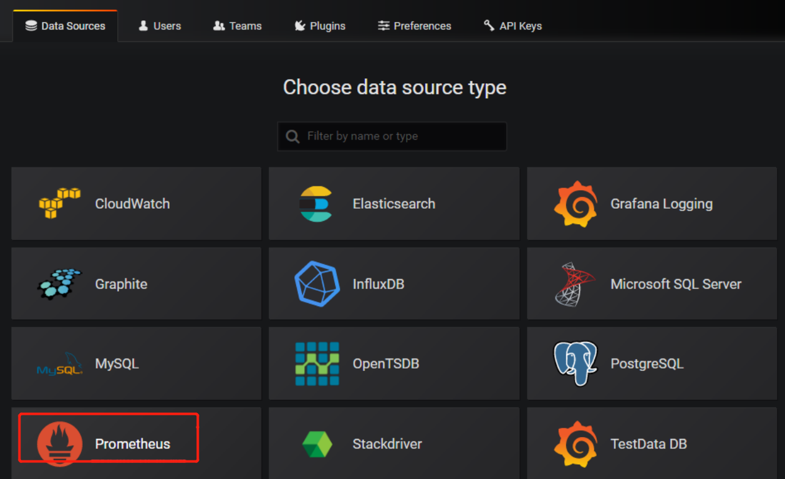
Task: Click the Stackdriver green hexagon icon
Action: click(317, 444)
